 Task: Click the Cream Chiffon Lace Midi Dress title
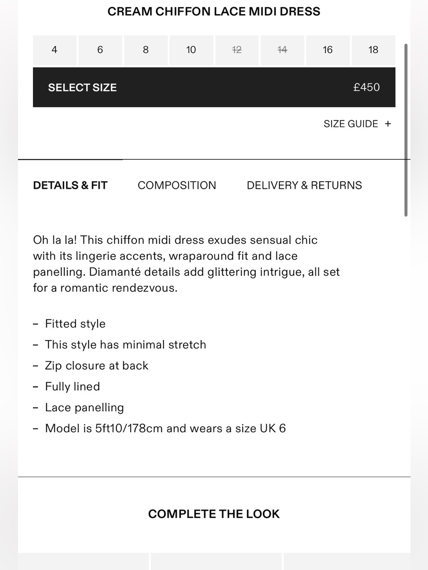point(214,12)
